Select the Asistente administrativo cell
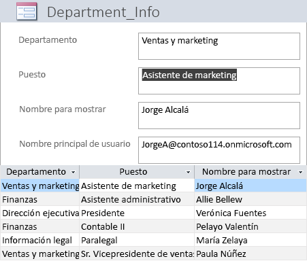The image size is (307, 261). point(137,199)
